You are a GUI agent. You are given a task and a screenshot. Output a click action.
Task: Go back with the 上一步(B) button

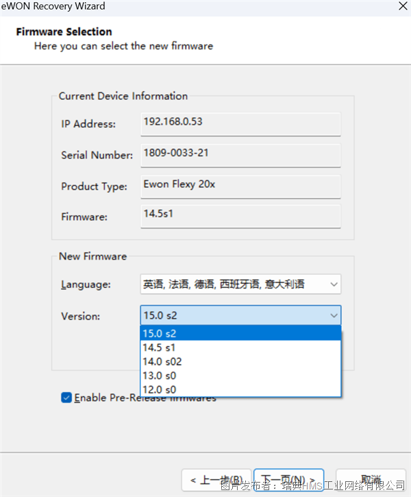click(x=216, y=480)
